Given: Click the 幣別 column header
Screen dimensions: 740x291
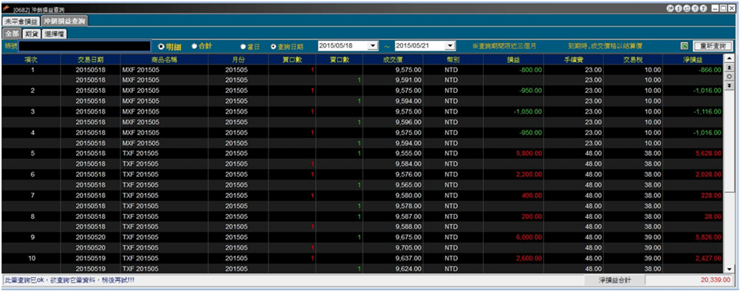Looking at the screenshot, I should [453, 59].
